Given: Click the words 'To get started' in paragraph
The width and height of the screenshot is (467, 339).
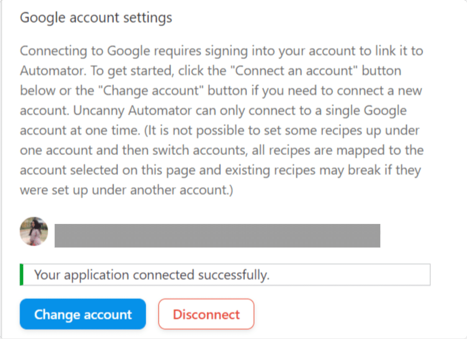Looking at the screenshot, I should 131,71.
